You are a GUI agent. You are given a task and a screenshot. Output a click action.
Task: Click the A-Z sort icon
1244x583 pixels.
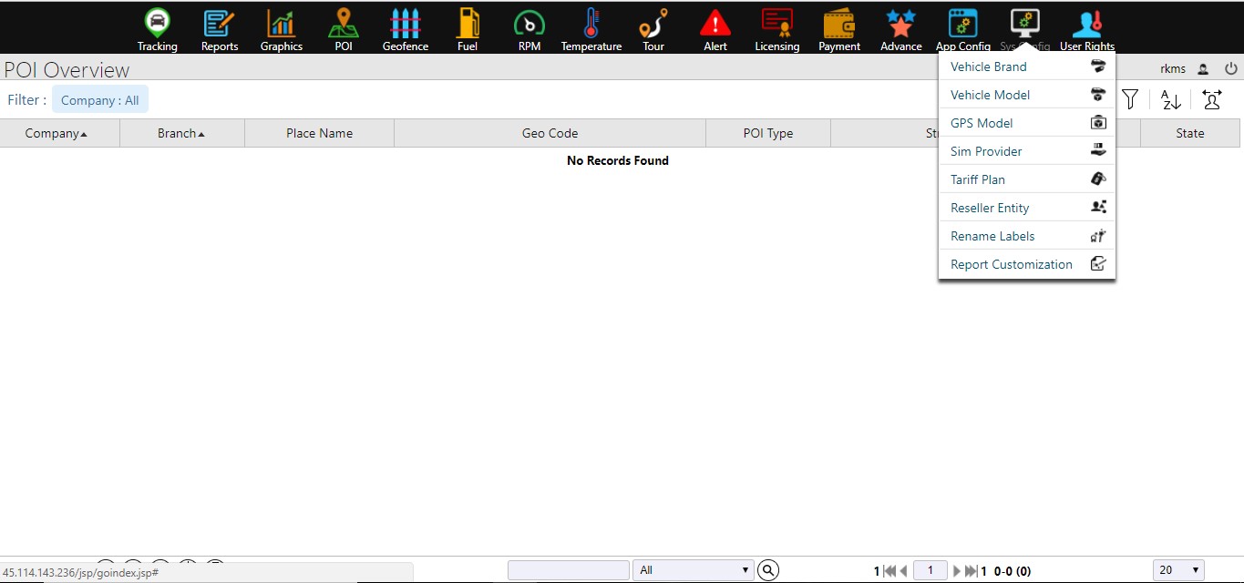pyautogui.click(x=1171, y=99)
